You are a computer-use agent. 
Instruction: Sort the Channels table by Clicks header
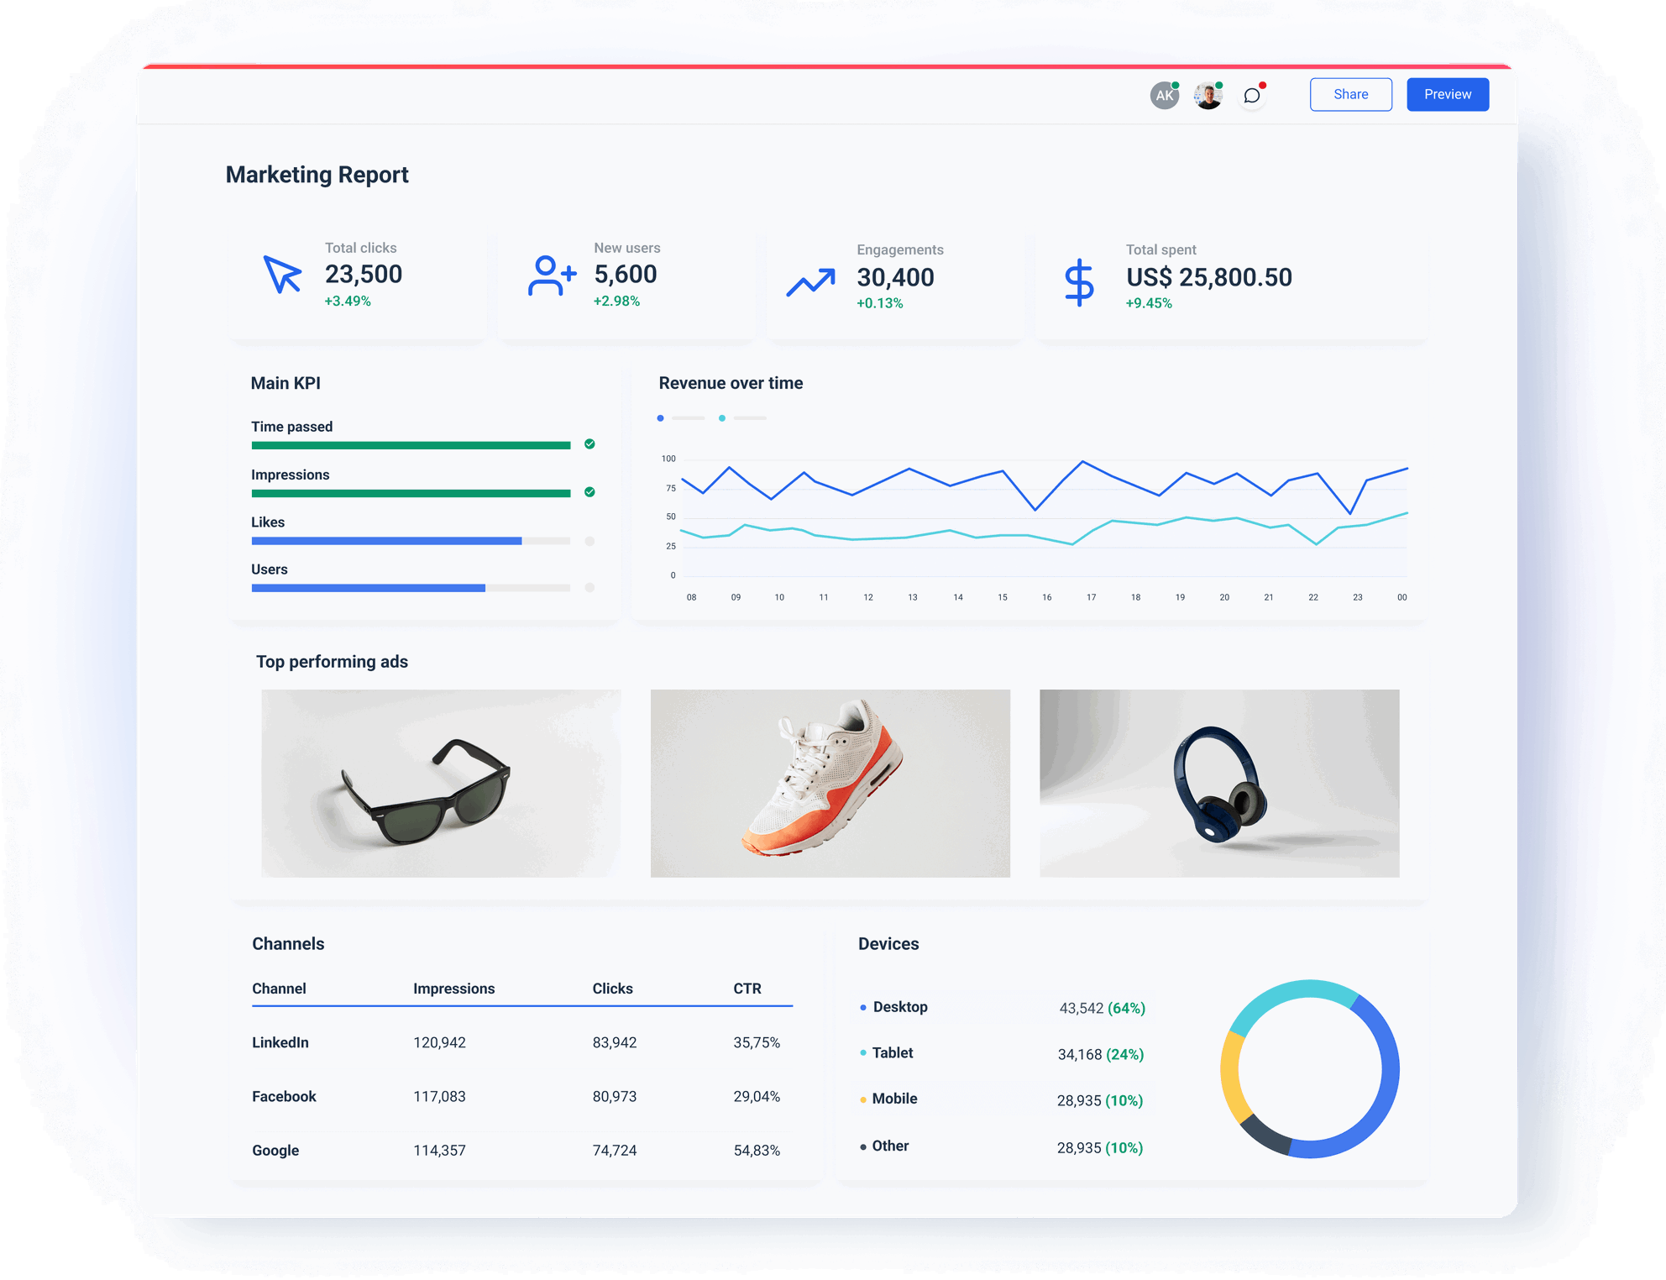(x=612, y=989)
